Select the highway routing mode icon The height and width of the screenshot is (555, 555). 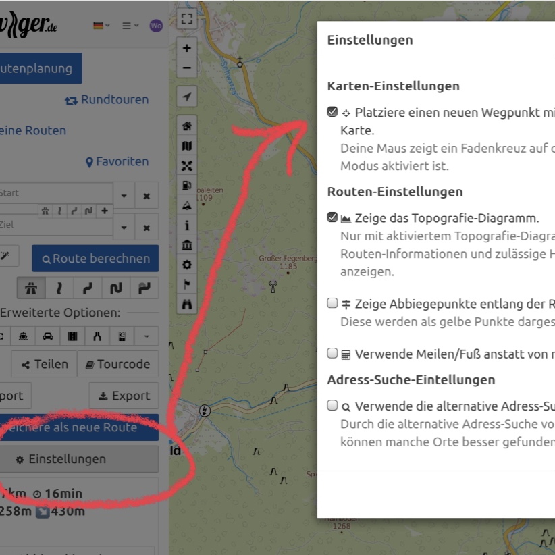tap(31, 288)
